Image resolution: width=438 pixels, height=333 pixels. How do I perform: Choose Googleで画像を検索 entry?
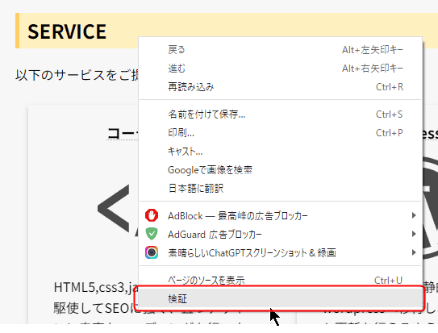(281, 169)
